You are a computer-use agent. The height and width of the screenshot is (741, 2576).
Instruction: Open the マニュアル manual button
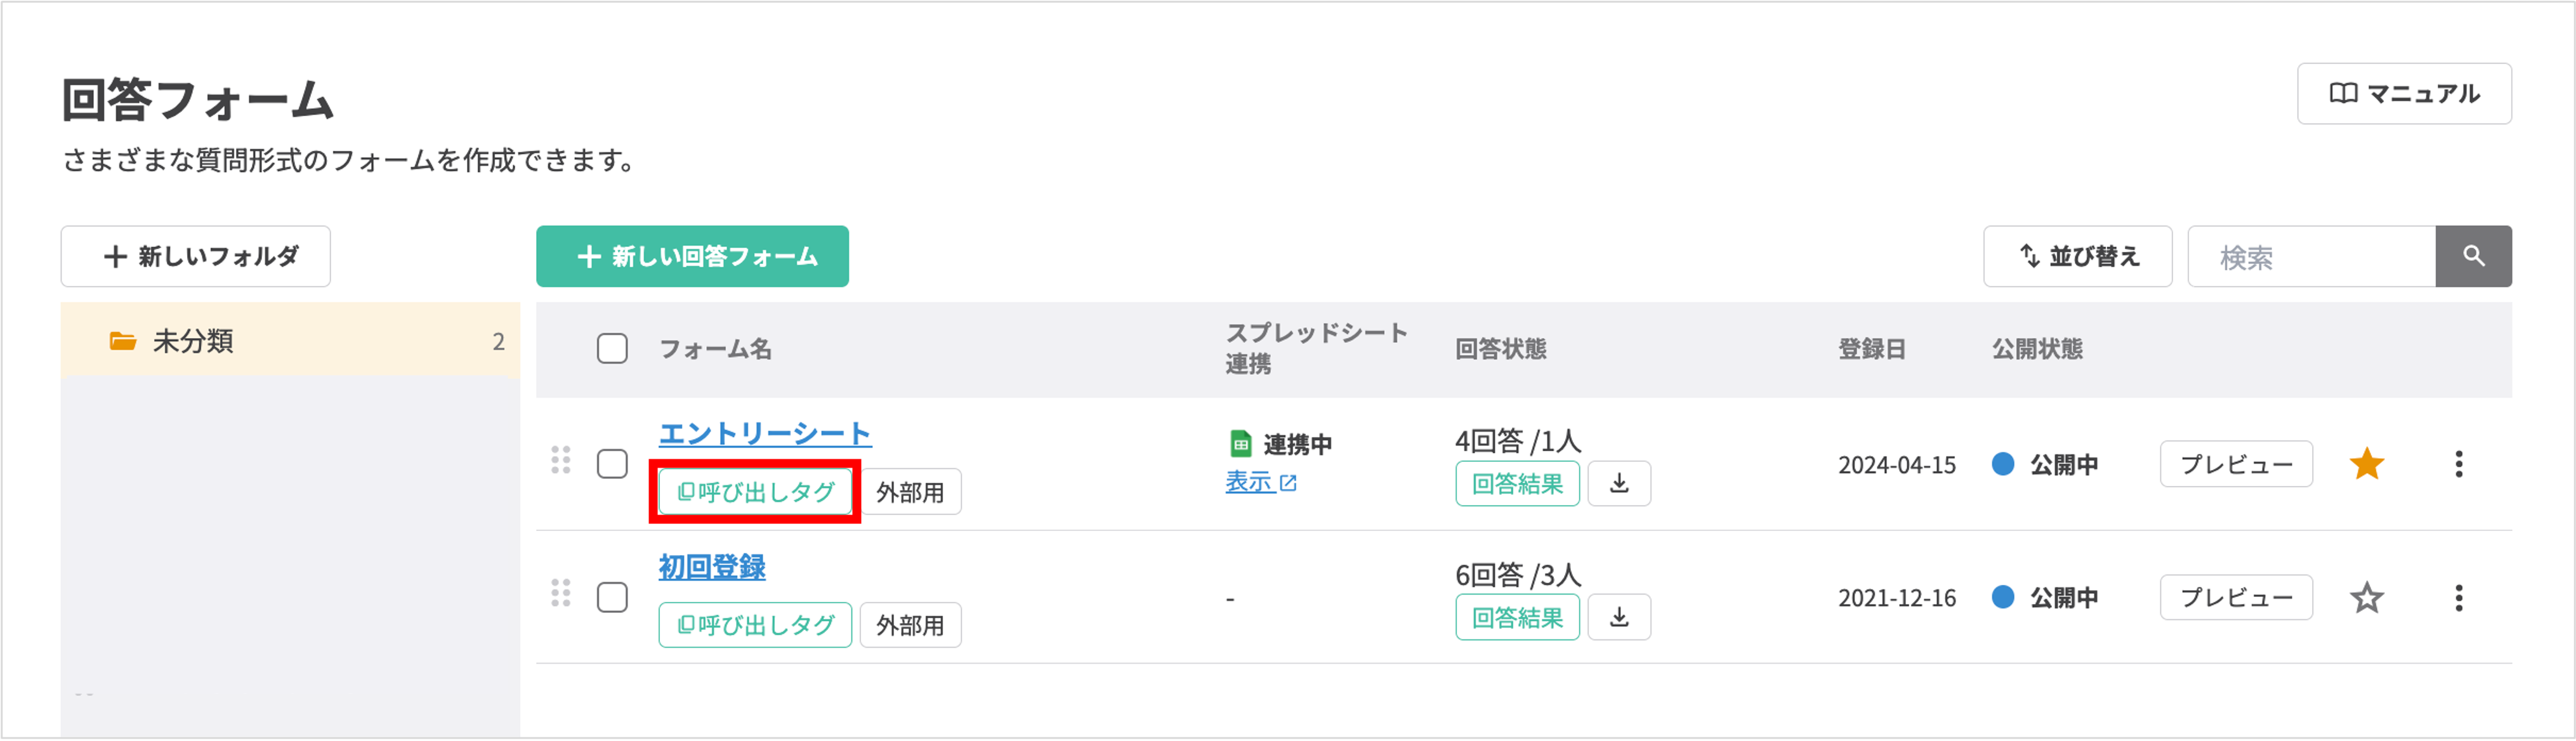[2403, 94]
